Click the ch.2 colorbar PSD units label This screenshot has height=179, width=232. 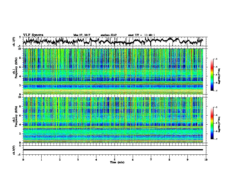219,124
